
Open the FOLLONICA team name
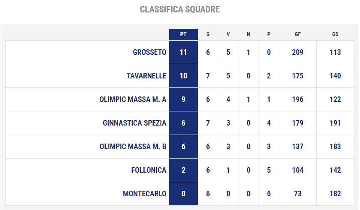pos(149,170)
